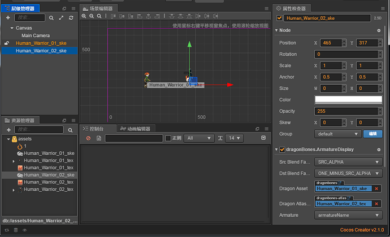Image resolution: width=390 pixels, height=237 pixels.
Task: Switch to the animation editor tab
Action: pyautogui.click(x=136, y=129)
